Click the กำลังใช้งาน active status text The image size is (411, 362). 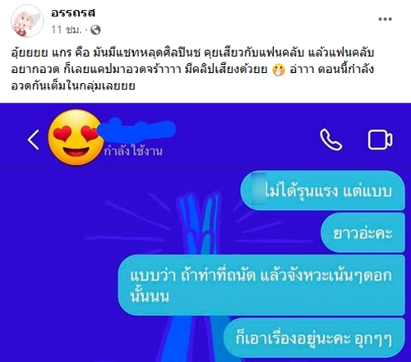pyautogui.click(x=133, y=151)
